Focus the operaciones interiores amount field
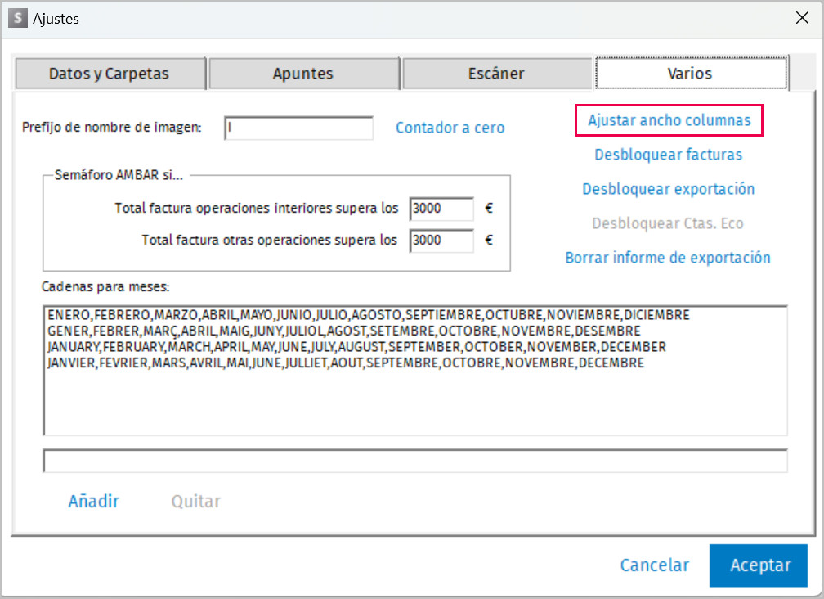824x599 pixels. (x=441, y=209)
